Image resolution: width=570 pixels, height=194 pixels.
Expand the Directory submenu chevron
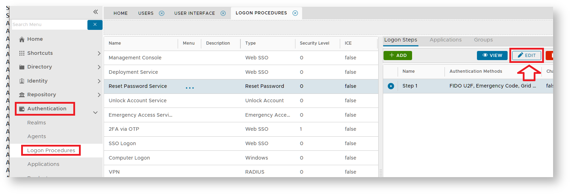(99, 67)
